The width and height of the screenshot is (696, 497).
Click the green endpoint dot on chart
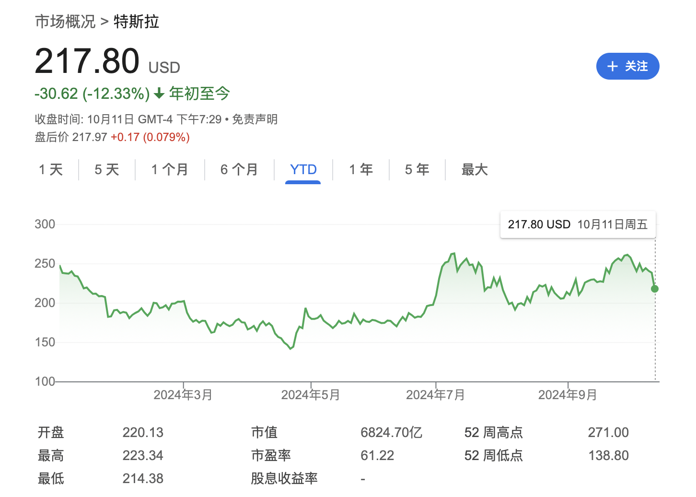pos(655,289)
